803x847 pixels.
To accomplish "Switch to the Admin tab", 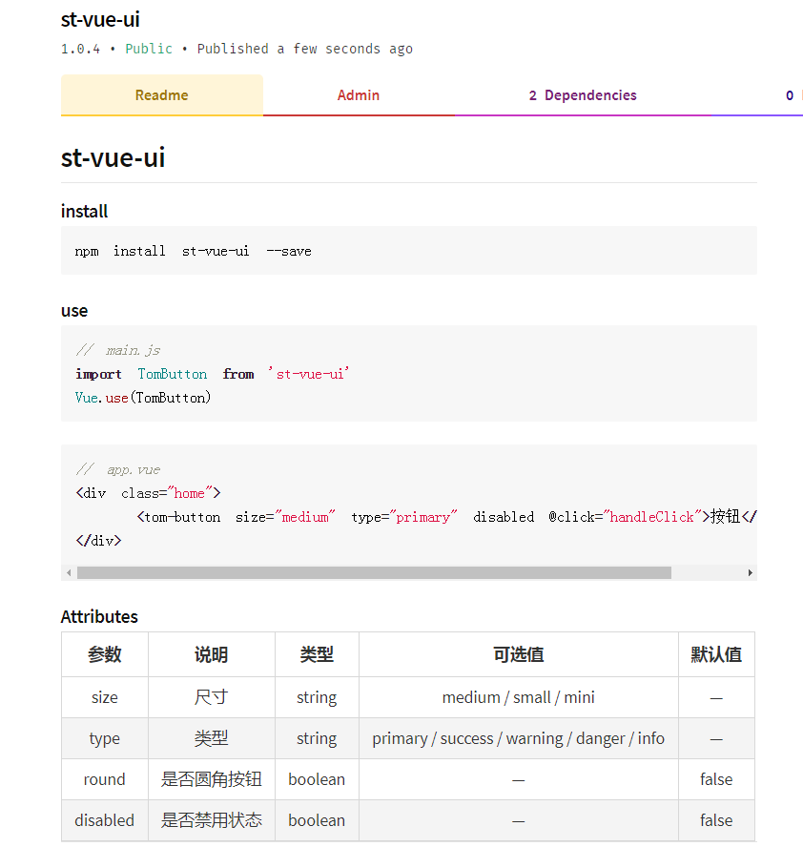I will click(x=358, y=95).
